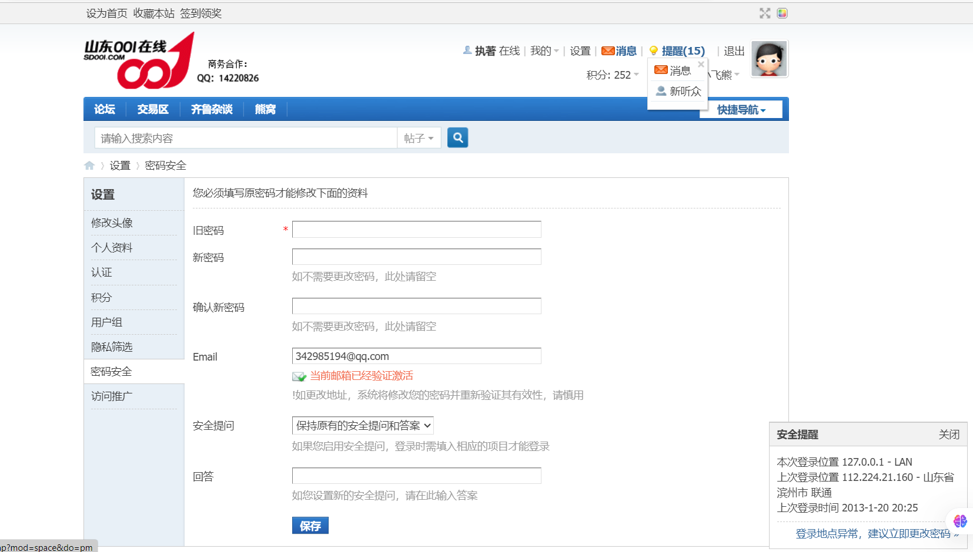
Task: Click the 山东001在线 site logo
Action: [139, 60]
